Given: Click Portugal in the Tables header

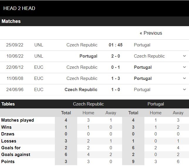Looking at the screenshot, I should pos(156,104).
